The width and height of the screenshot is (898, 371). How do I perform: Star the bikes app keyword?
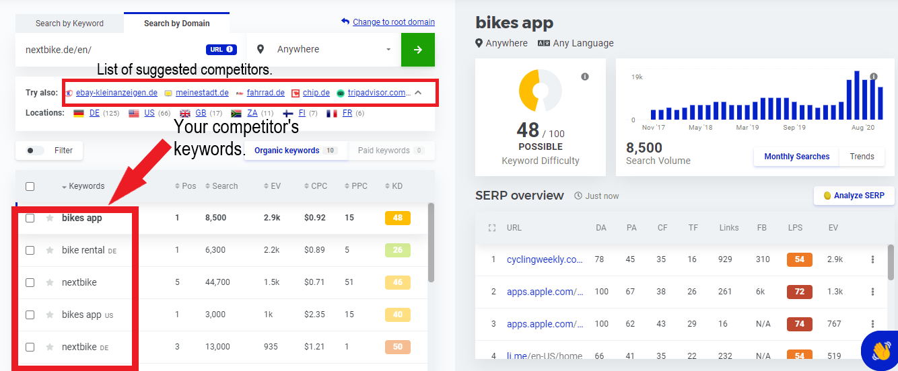pos(49,218)
